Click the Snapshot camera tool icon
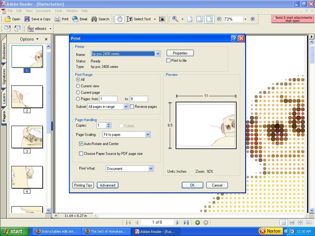This screenshot has width=315, height=236. point(162,19)
